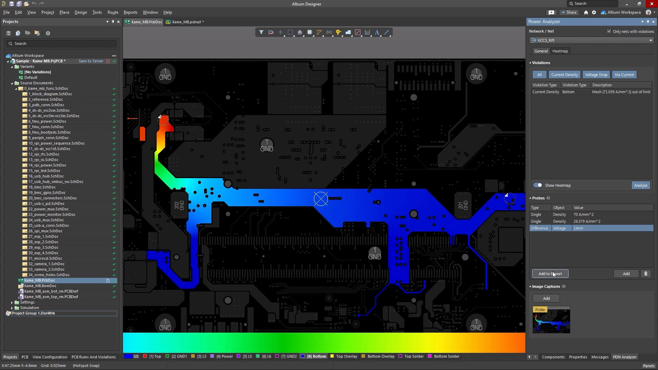Collapse the Image Captures section
Screen dimensions: 658x370
tap(530, 286)
